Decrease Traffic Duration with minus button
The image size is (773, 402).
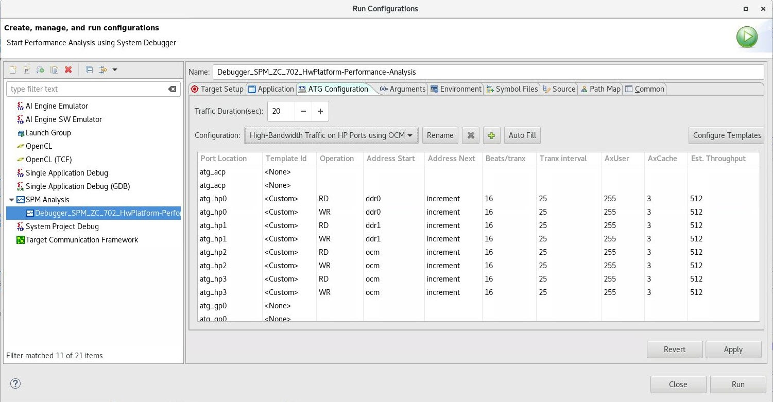point(303,111)
